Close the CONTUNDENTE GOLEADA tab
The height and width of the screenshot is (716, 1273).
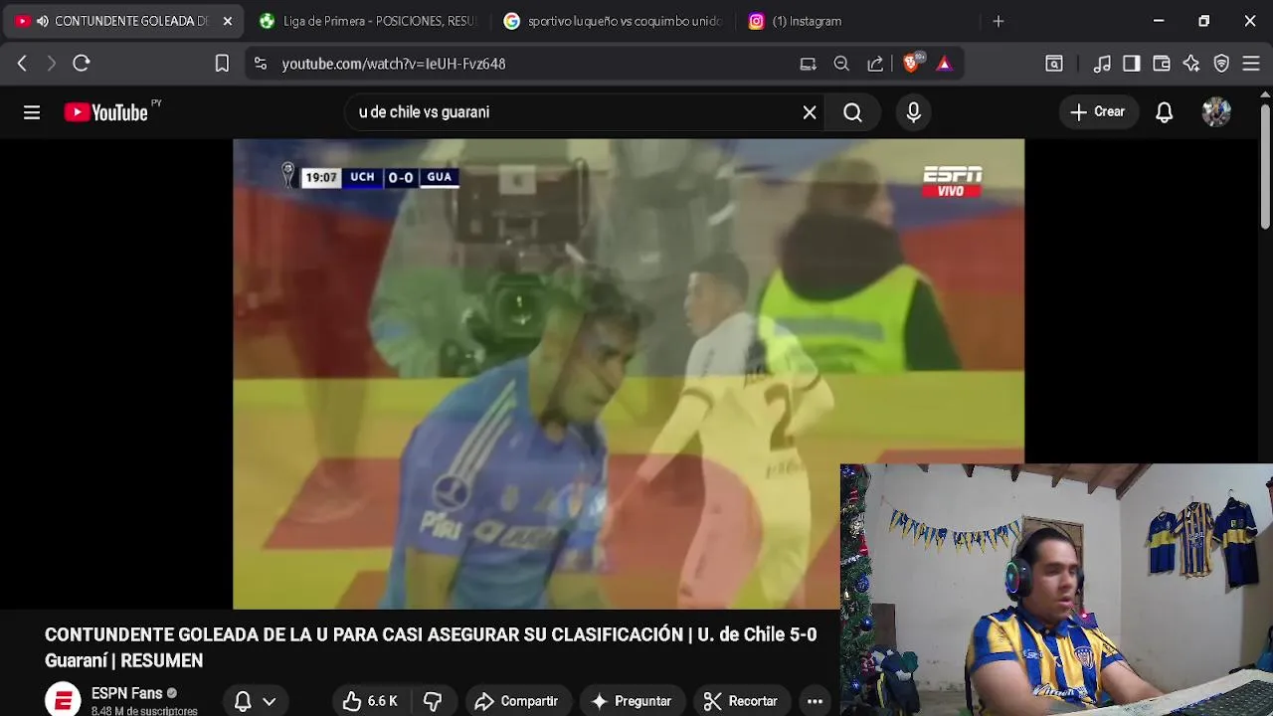point(227,21)
